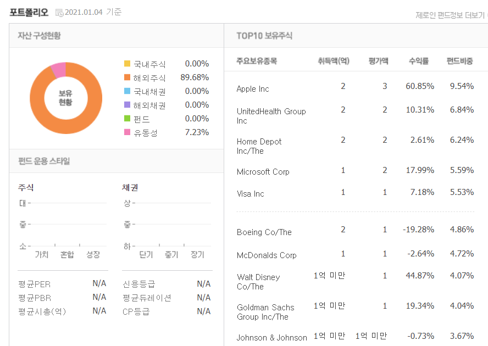Select the 89.68% 해외주식 value
The height and width of the screenshot is (346, 488).
pos(195,77)
